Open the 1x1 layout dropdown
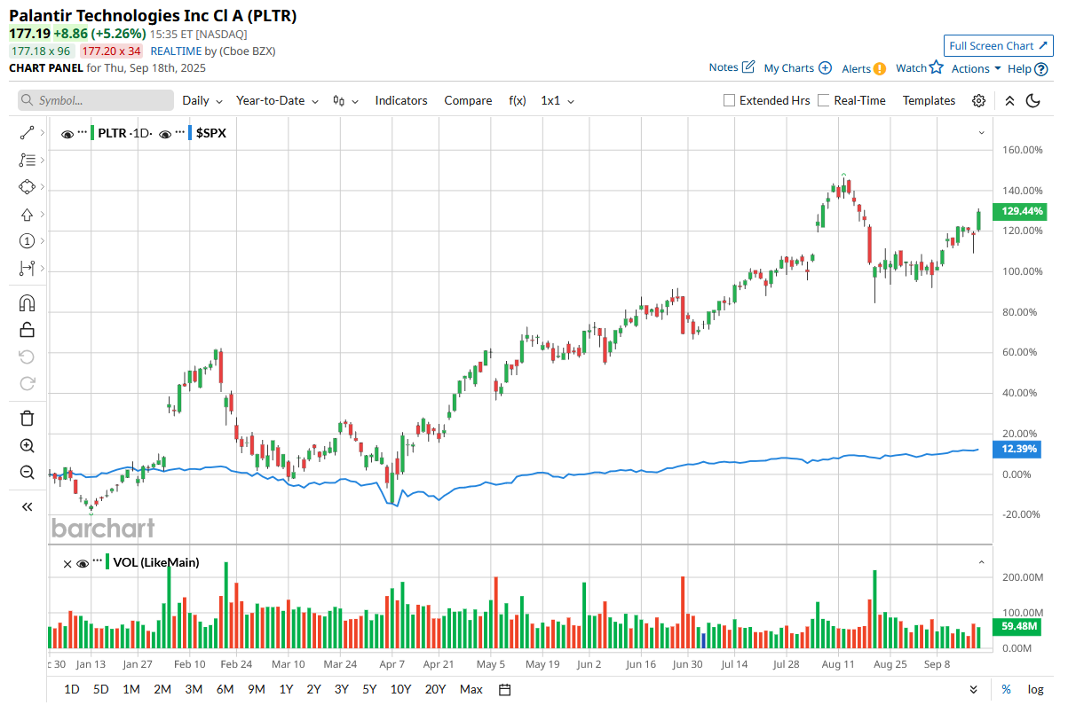The width and height of the screenshot is (1068, 721). (558, 101)
